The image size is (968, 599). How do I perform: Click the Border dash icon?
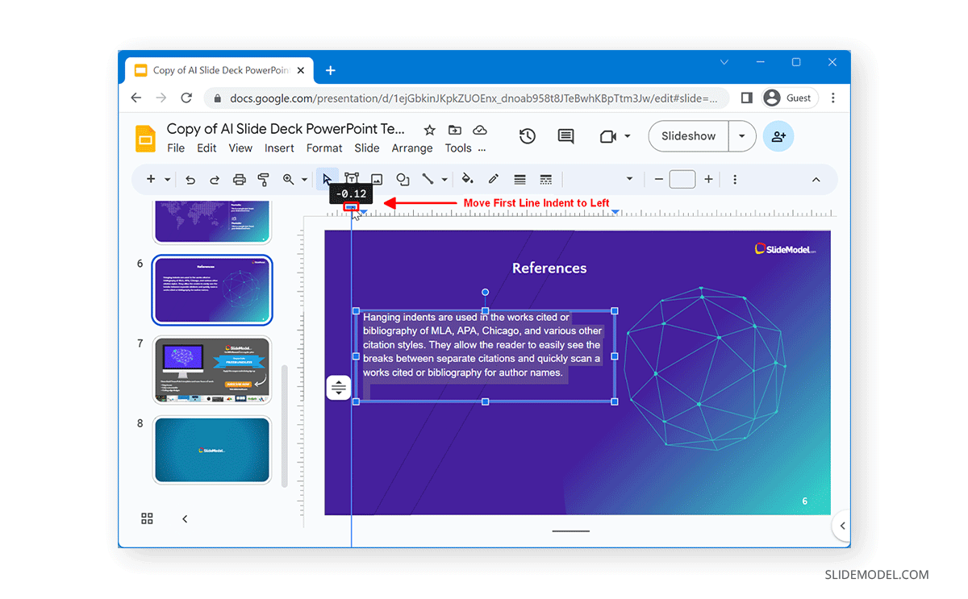click(545, 180)
